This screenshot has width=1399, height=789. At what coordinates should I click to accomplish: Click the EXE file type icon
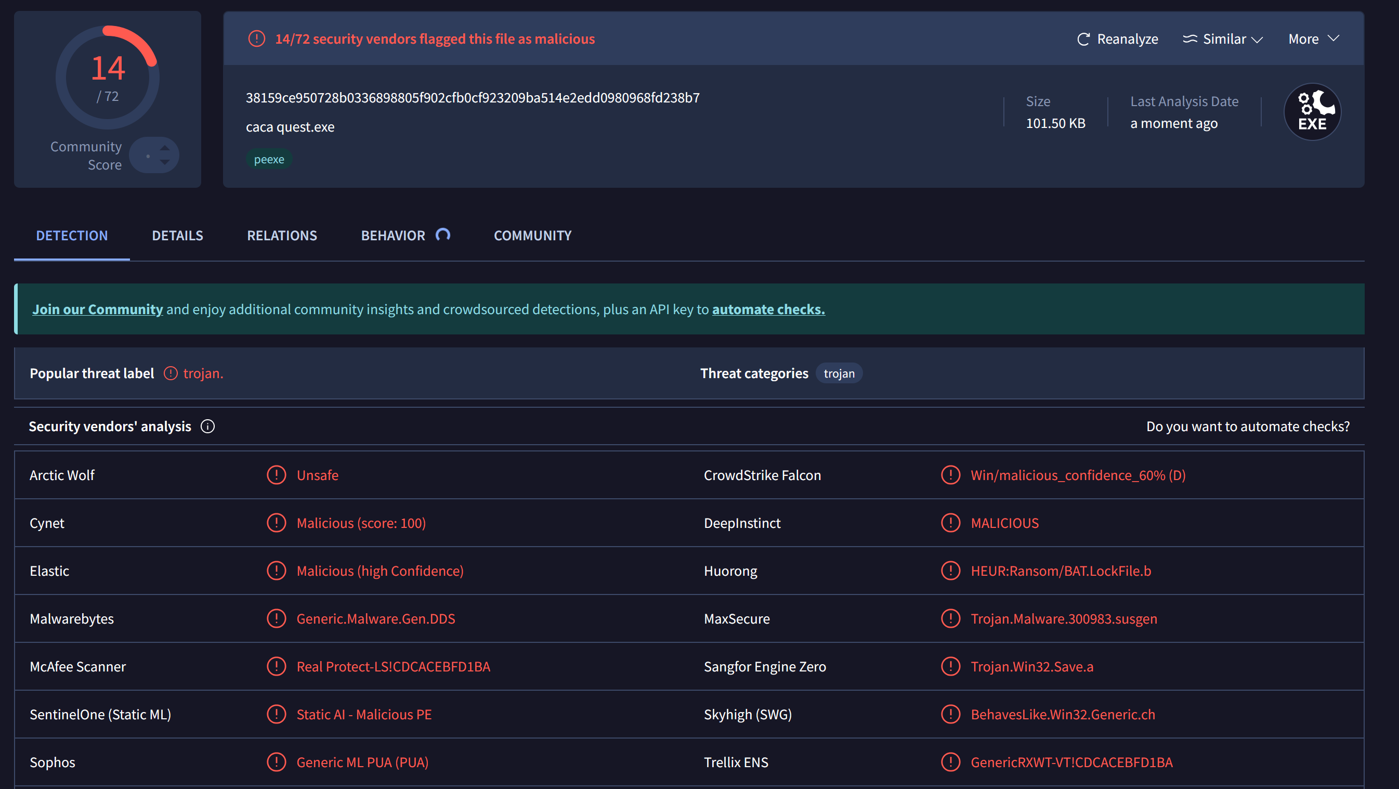click(1312, 112)
